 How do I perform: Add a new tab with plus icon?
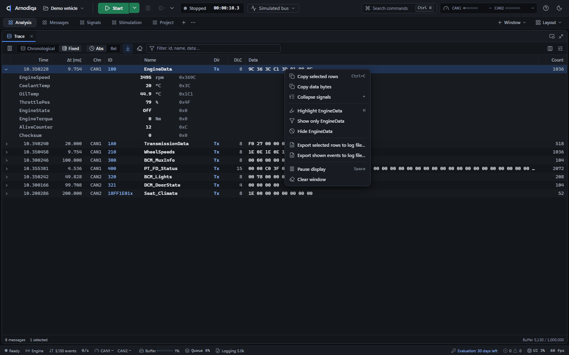(184, 22)
